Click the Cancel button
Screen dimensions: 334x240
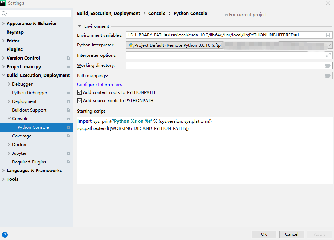click(292, 234)
